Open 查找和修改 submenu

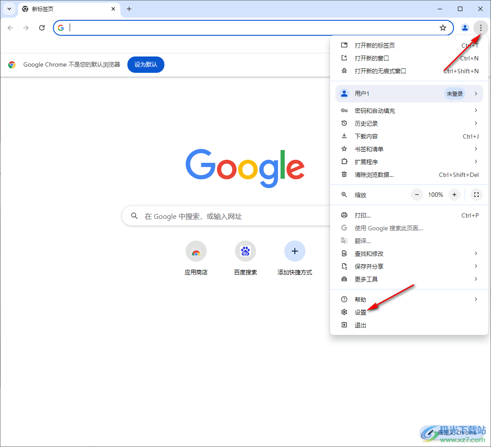pyautogui.click(x=409, y=254)
